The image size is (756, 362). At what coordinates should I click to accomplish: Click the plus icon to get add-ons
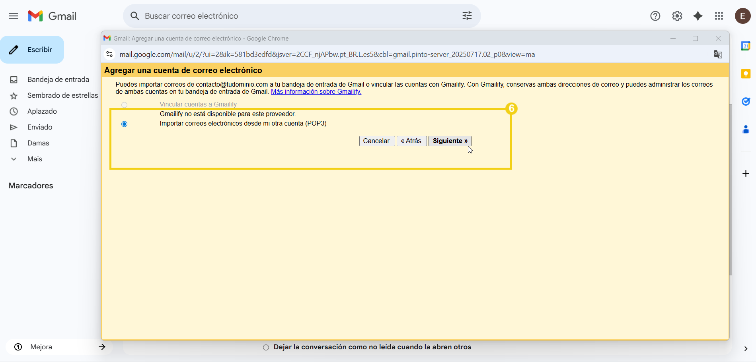pyautogui.click(x=746, y=174)
